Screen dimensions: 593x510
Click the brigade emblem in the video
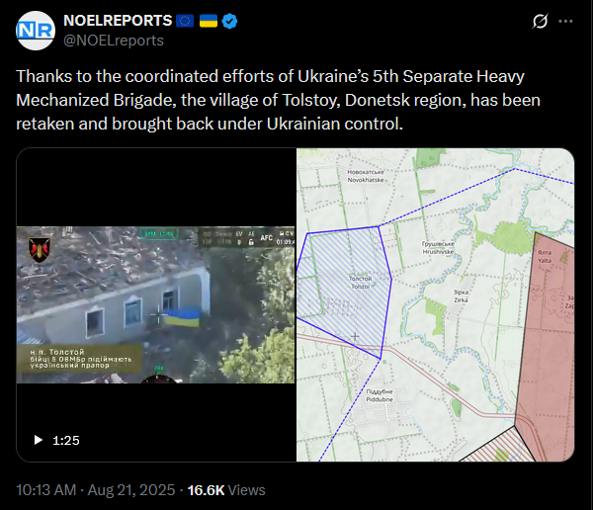[40, 250]
